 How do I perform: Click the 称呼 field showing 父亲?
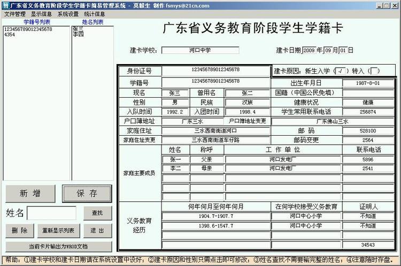(x=206, y=160)
